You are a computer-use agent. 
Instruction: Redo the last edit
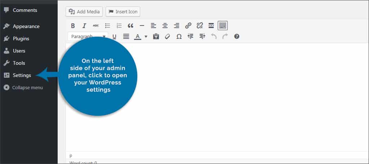click(x=225, y=37)
